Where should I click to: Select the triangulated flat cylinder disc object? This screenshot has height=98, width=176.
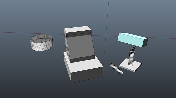pyautogui.click(x=41, y=43)
